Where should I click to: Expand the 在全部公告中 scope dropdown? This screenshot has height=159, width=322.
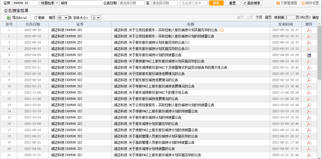194,3
